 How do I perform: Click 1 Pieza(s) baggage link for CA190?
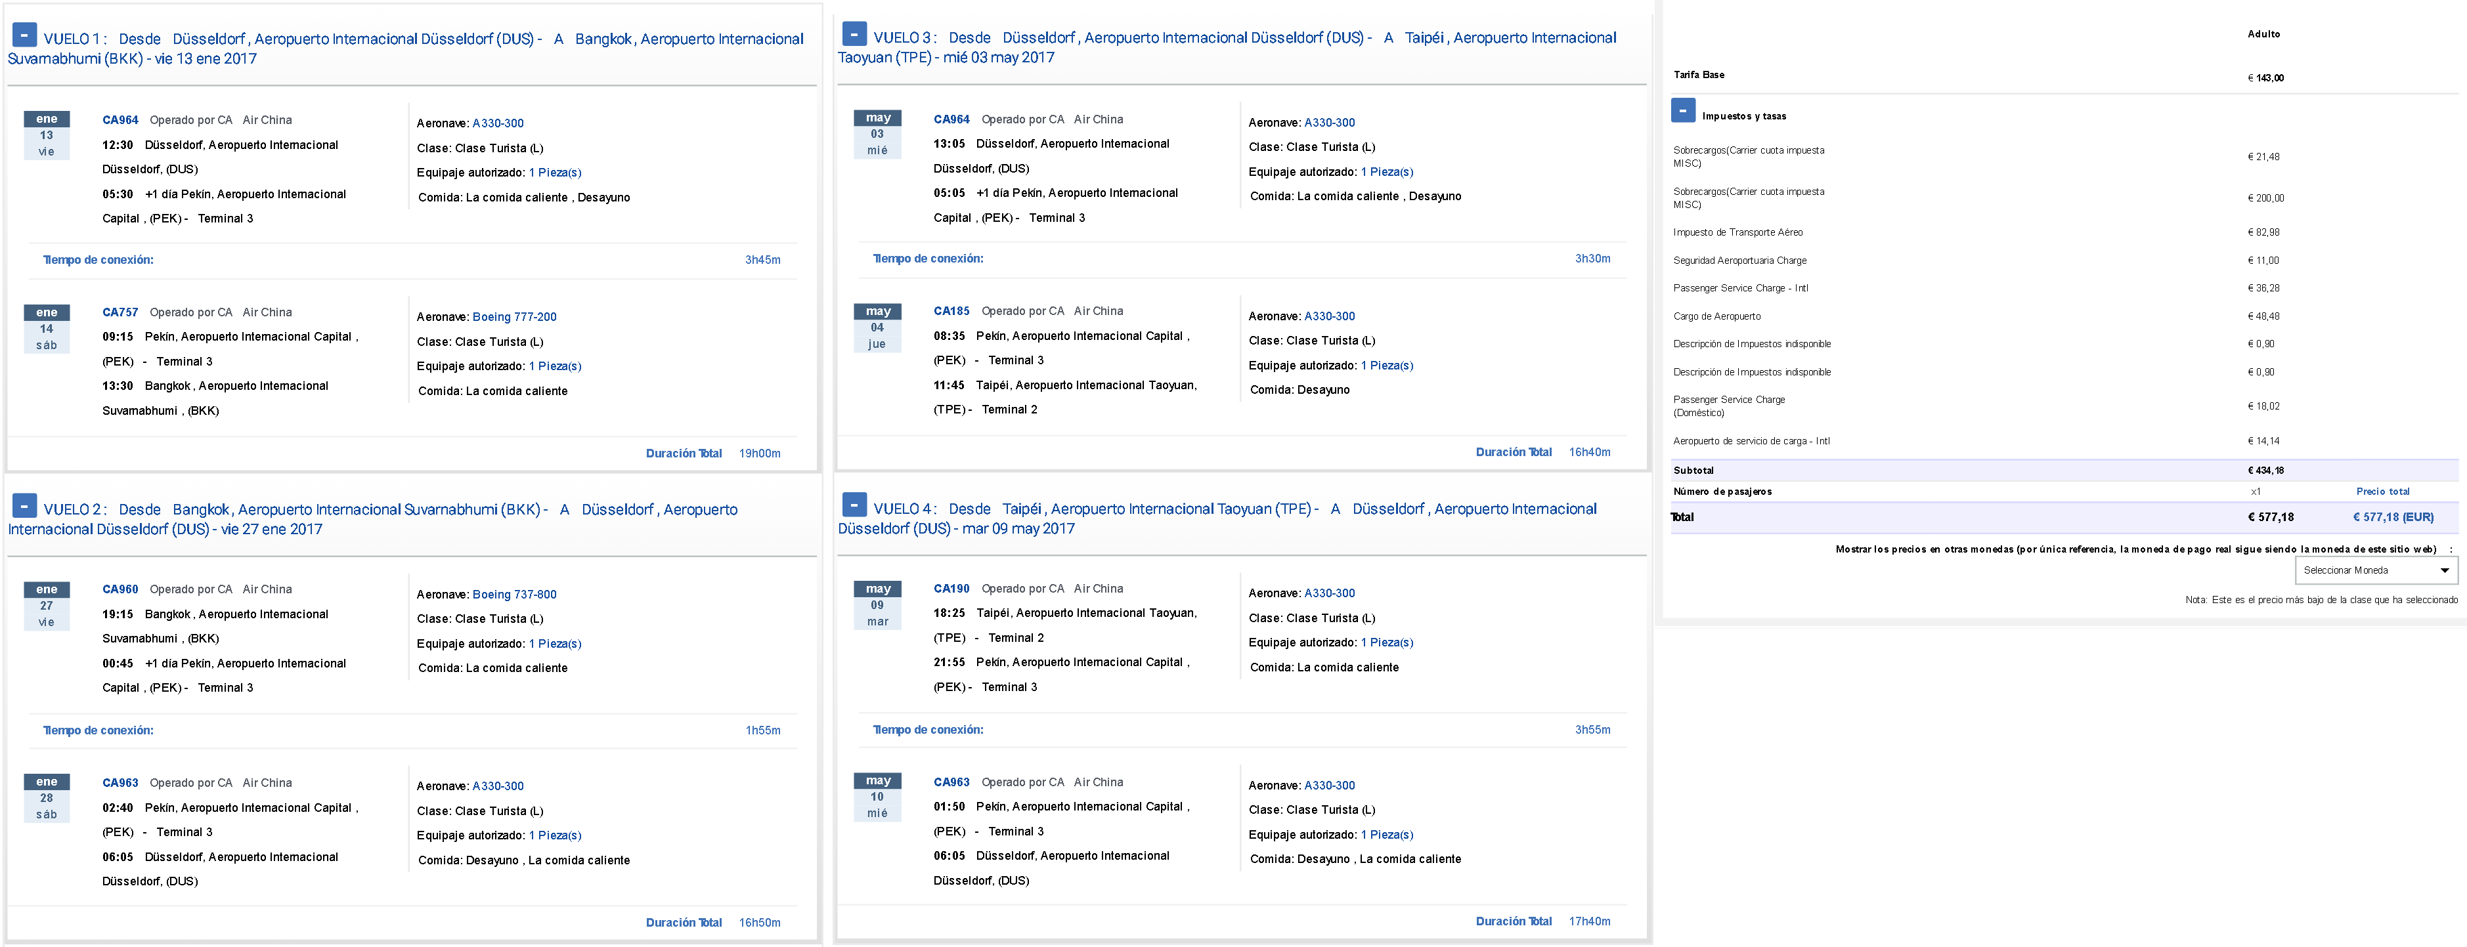click(x=1387, y=642)
